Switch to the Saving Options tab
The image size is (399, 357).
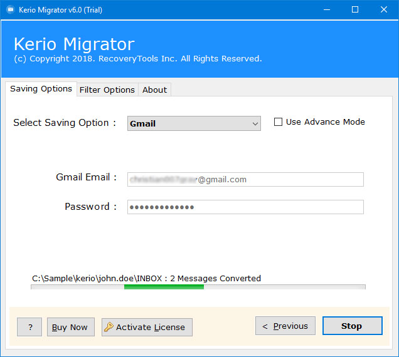[x=41, y=89]
